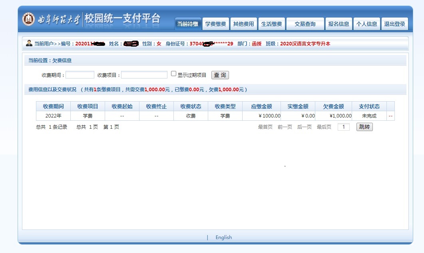Click the 后一页 next page link
Screen dimensions: 424x253
[x=305, y=127]
